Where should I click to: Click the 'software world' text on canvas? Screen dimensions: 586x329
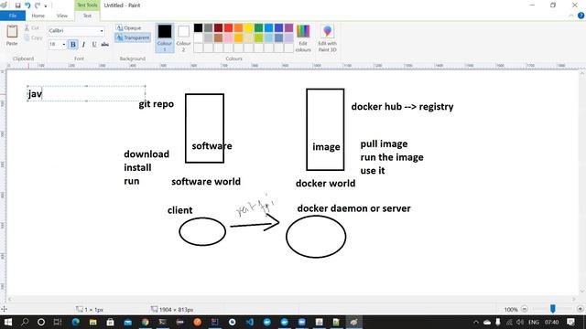[x=206, y=182]
